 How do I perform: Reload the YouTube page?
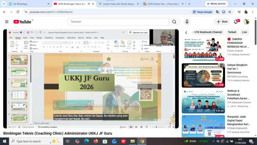[18, 12]
